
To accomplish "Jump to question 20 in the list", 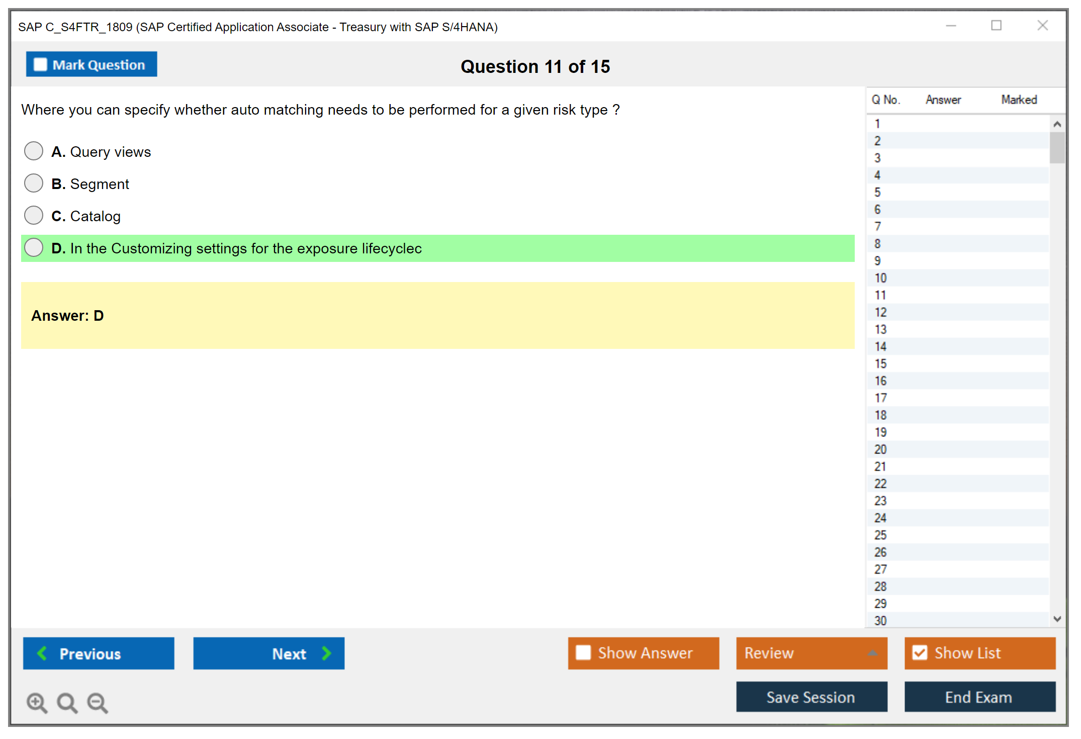I will click(x=880, y=449).
